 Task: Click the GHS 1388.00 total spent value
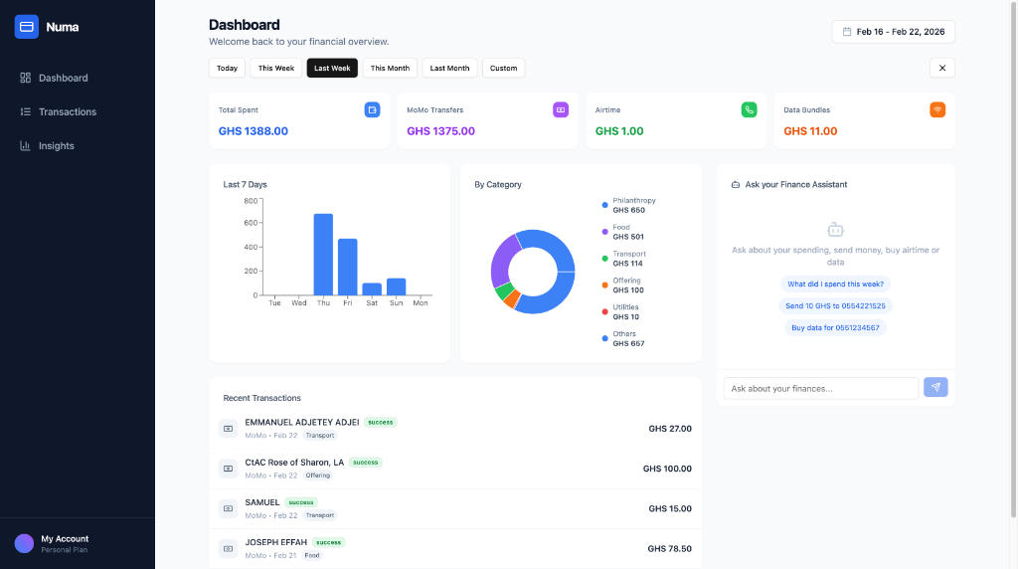click(254, 131)
